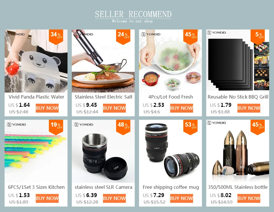Open the Free shipping coffee mug title

[x=171, y=187]
